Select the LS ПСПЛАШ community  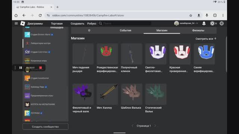point(33,113)
